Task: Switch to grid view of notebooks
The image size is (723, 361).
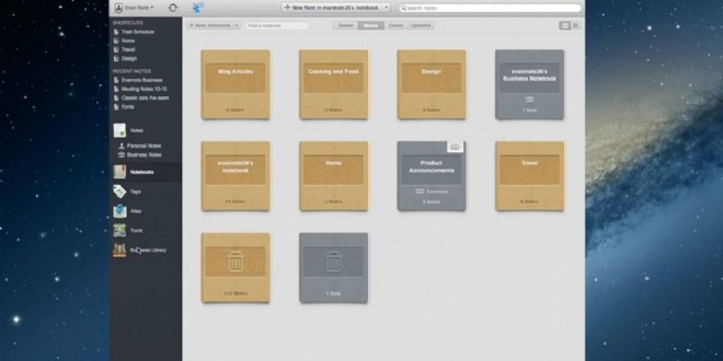Action: 565,25
